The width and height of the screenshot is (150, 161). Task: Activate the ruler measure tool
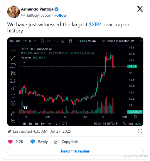pyautogui.click(x=13, y=113)
